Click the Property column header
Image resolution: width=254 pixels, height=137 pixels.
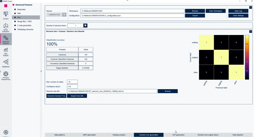coord(62,49)
